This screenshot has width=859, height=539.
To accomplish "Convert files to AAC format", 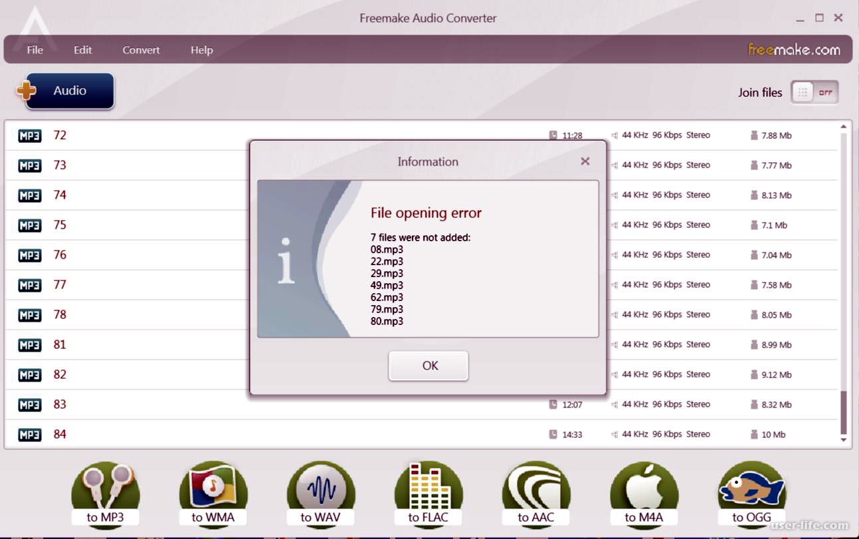I will click(536, 494).
